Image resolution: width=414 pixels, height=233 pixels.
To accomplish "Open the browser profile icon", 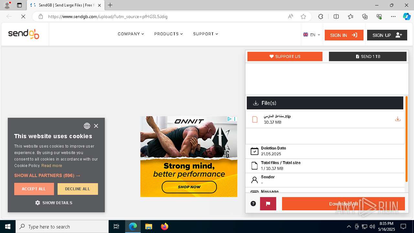I will (x=7, y=5).
